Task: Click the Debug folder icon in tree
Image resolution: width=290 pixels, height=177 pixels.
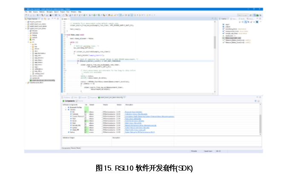Action: point(31,35)
